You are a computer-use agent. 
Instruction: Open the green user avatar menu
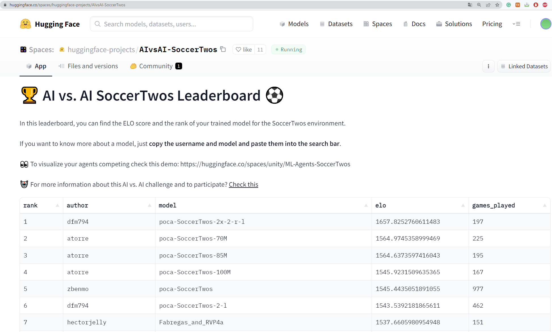click(545, 24)
